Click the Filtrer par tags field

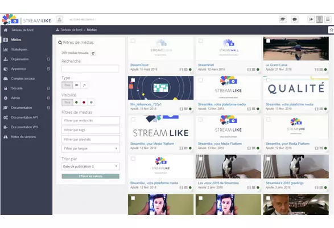pos(90,130)
